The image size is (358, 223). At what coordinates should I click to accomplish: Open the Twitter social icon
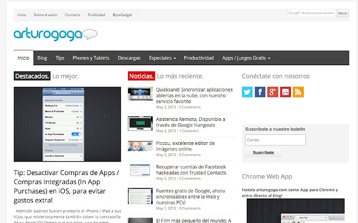click(x=247, y=92)
